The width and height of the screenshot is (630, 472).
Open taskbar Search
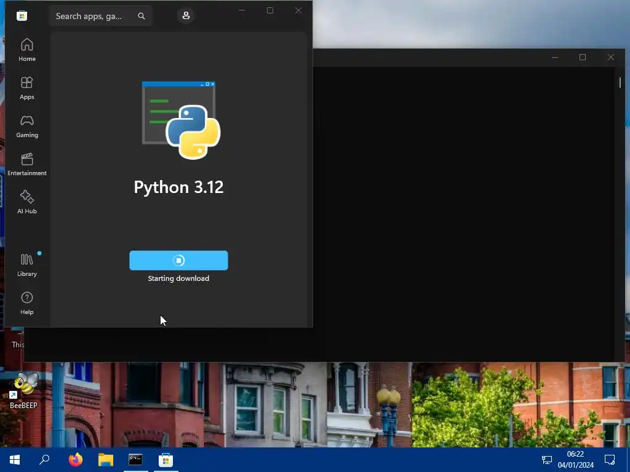pos(44,460)
